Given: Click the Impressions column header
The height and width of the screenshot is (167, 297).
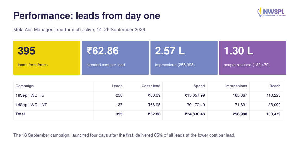Looking at the screenshot, I should tap(236, 86).
